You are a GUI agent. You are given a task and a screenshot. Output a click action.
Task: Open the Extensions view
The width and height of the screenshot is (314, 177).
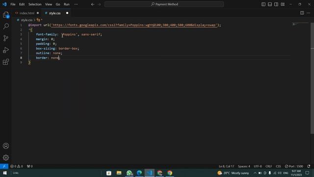click(6, 62)
